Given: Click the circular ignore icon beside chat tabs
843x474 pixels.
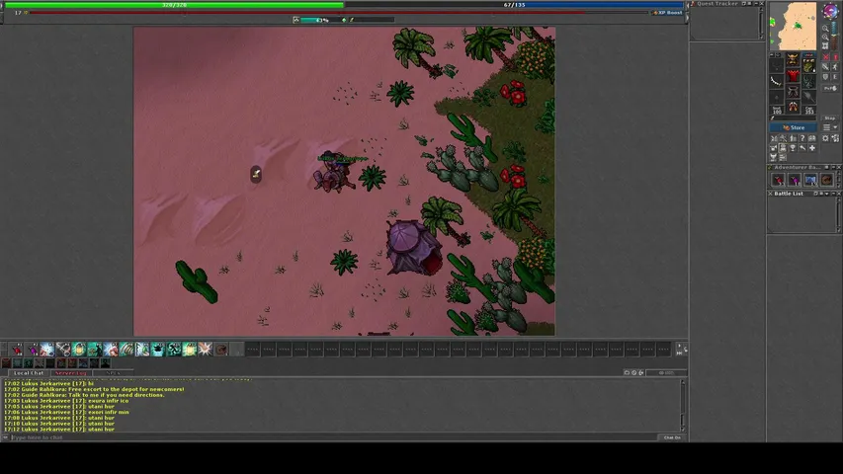Looking at the screenshot, I should coord(633,373).
